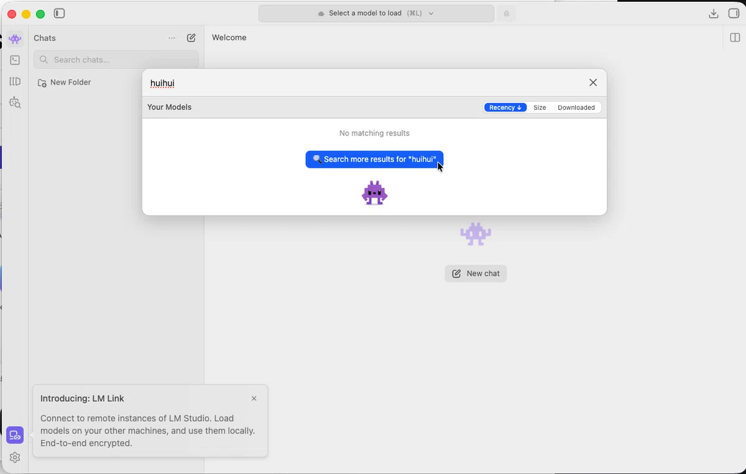Open the LM Link icon in sidebar
The width and height of the screenshot is (746, 474).
15,435
